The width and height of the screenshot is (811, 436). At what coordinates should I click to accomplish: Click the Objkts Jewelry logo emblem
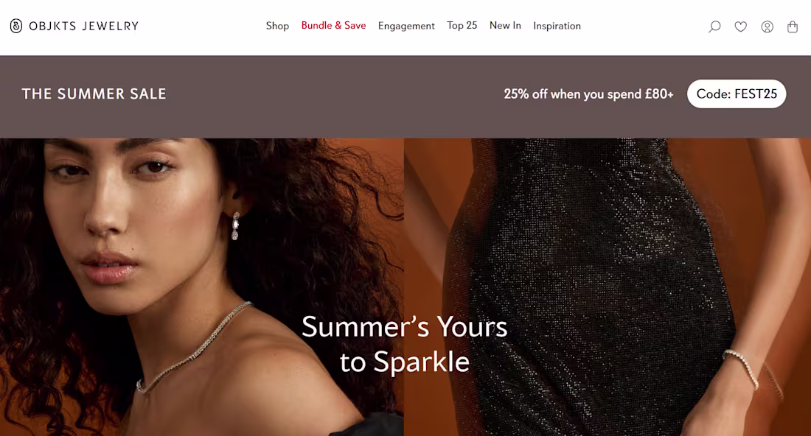pyautogui.click(x=16, y=26)
